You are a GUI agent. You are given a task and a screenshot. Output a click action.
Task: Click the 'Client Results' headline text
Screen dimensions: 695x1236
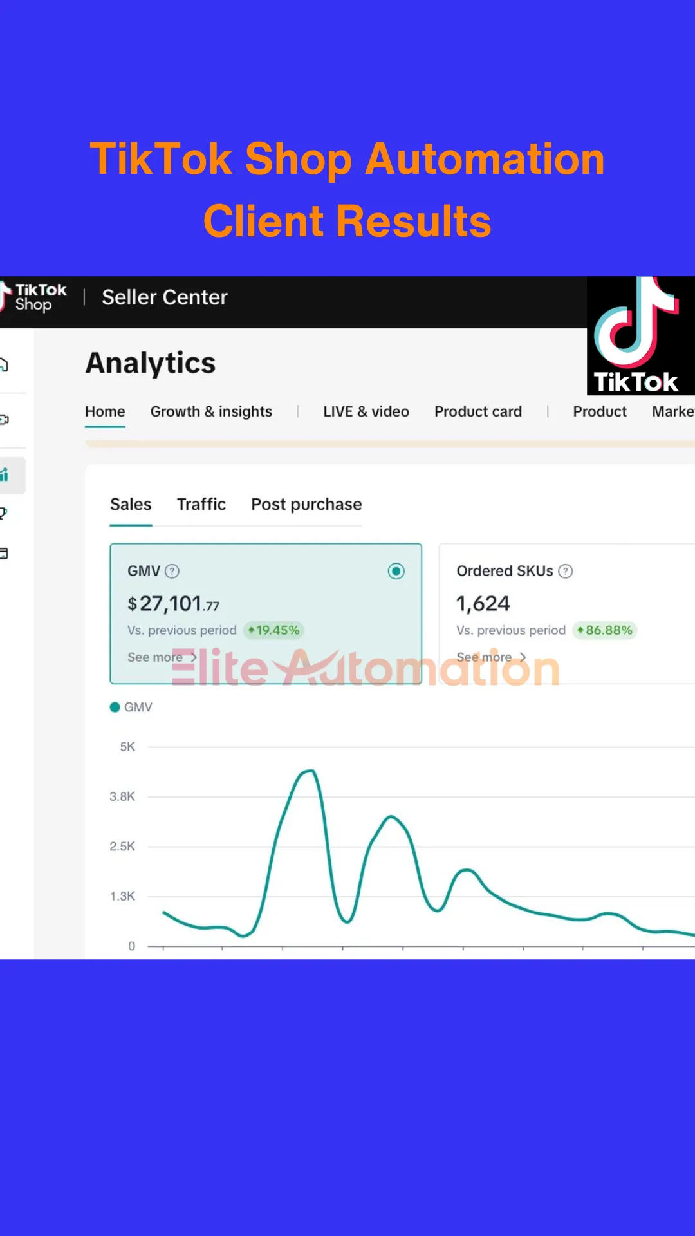coord(347,221)
